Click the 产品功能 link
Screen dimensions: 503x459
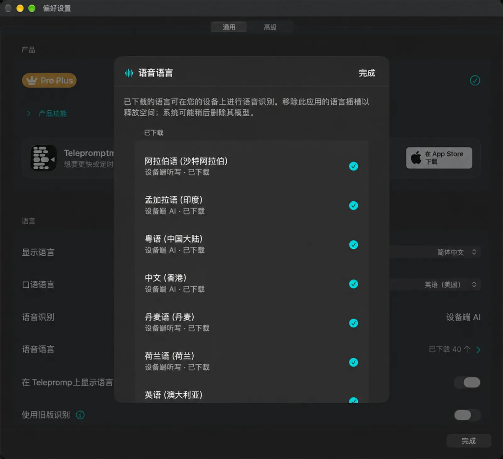(53, 113)
